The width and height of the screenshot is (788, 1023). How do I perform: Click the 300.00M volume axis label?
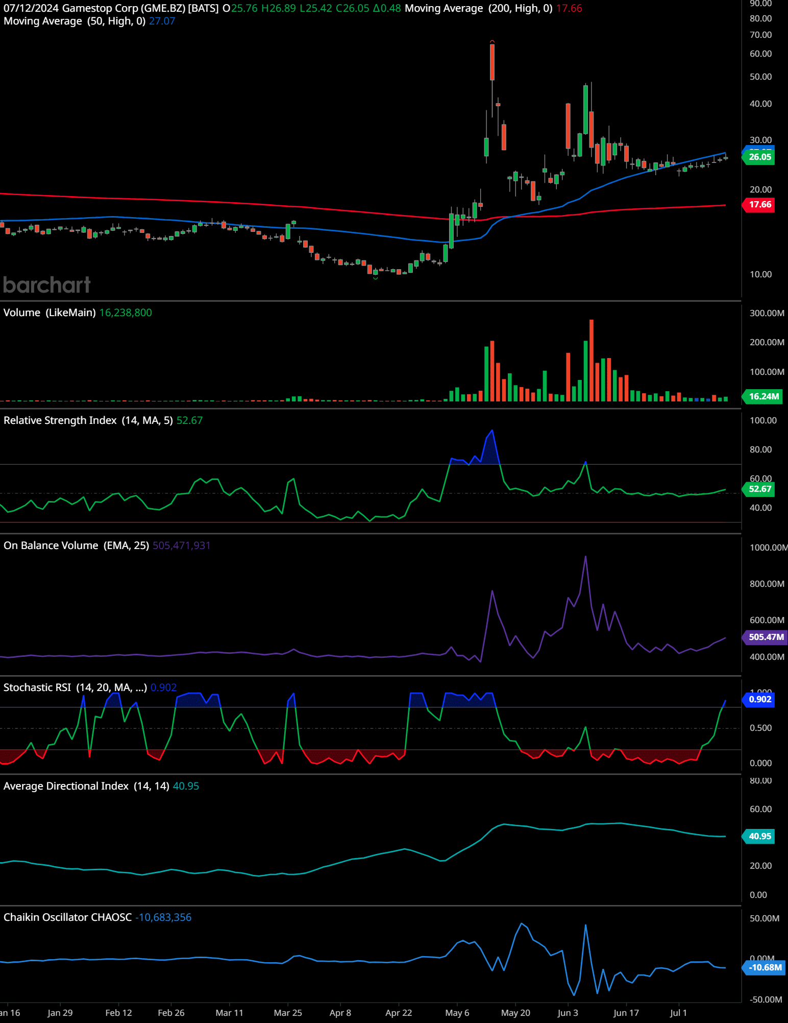tap(767, 313)
